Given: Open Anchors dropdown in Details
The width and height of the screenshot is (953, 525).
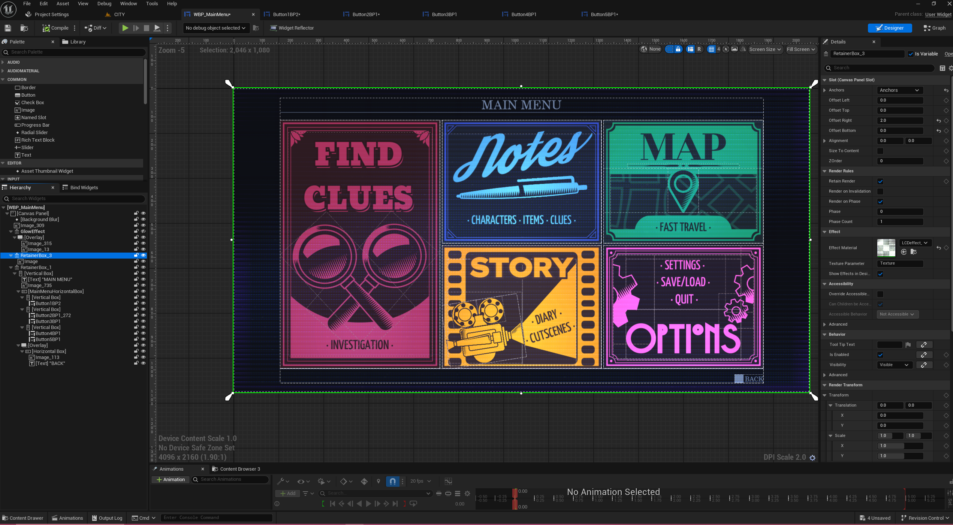Looking at the screenshot, I should [x=900, y=90].
